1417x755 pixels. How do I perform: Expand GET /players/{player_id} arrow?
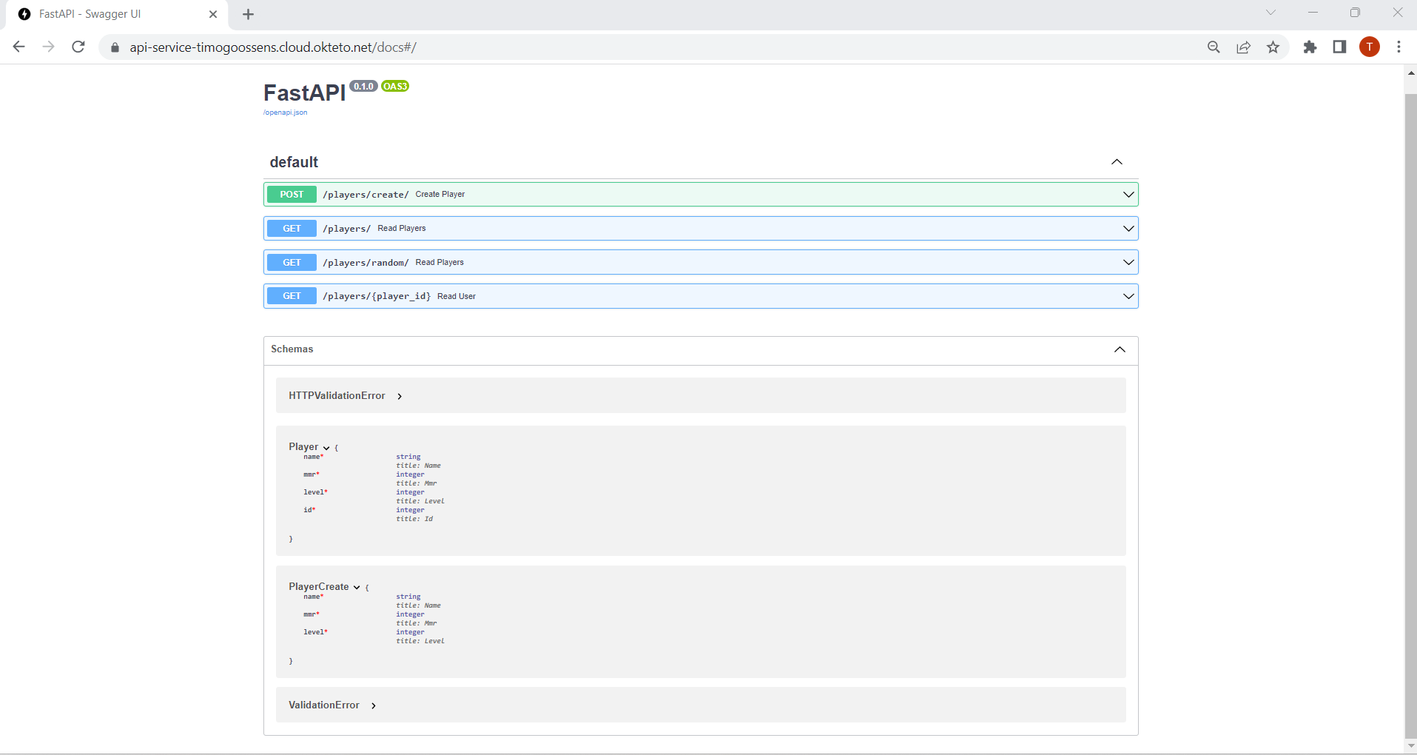[x=1128, y=296]
